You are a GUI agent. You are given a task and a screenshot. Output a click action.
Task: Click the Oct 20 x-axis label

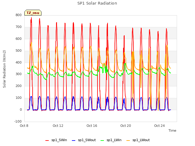126,126
